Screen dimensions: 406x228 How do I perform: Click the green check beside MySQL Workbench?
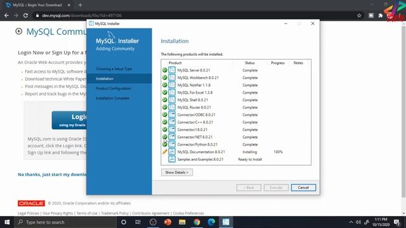coord(165,77)
